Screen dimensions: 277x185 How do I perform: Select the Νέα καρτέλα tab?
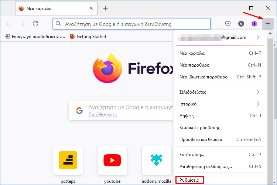point(56,8)
